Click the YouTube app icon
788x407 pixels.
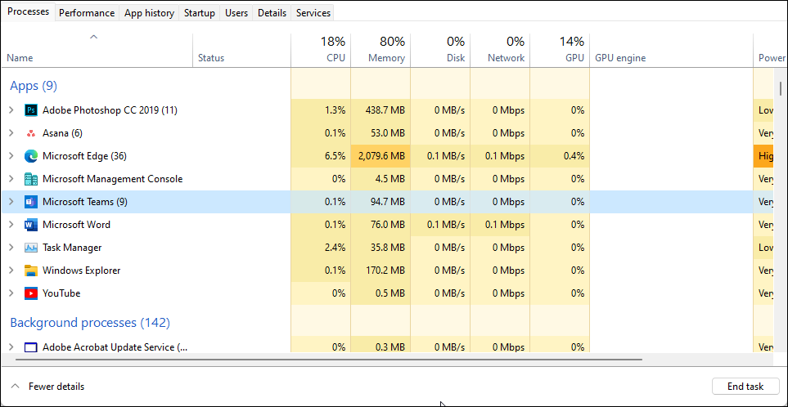(31, 293)
